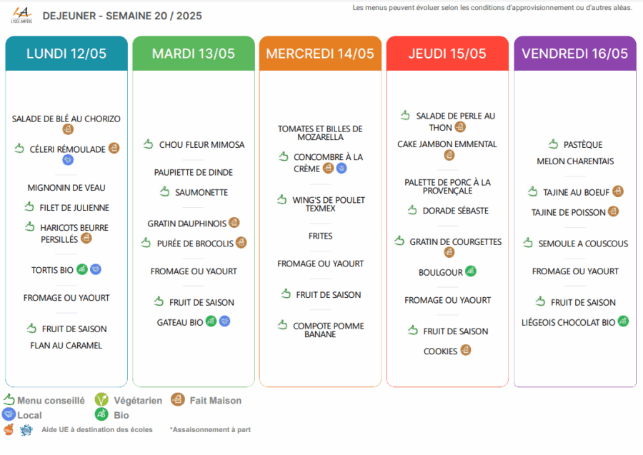Click the blue Local icon under Céleri rémoulade

68,160
